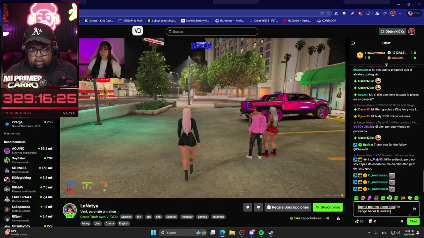The width and height of the screenshot is (424, 238).
Task: Open KIKJAV channel in sidebar
Action: [x=28, y=189]
